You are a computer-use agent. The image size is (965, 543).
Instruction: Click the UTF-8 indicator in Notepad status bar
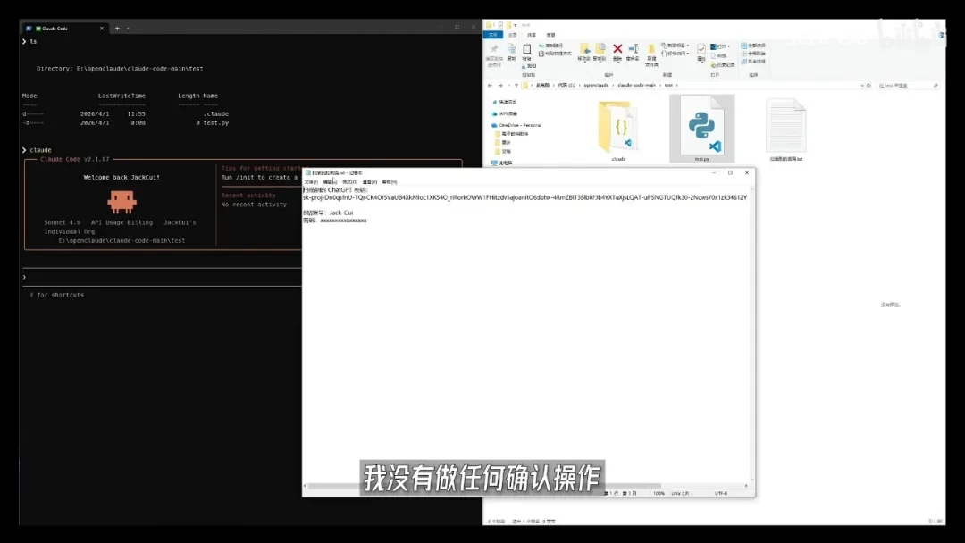[721, 493]
